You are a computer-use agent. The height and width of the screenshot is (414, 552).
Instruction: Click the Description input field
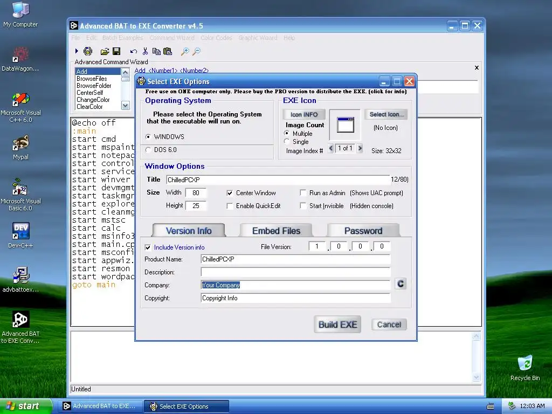[x=296, y=272]
